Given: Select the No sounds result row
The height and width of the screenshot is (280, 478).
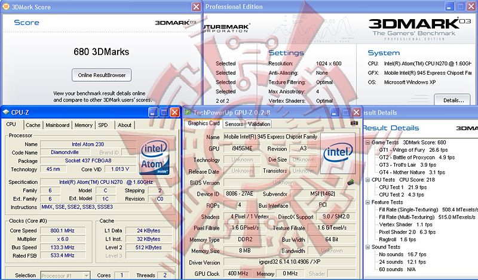Looking at the screenshot, I should [402, 254].
